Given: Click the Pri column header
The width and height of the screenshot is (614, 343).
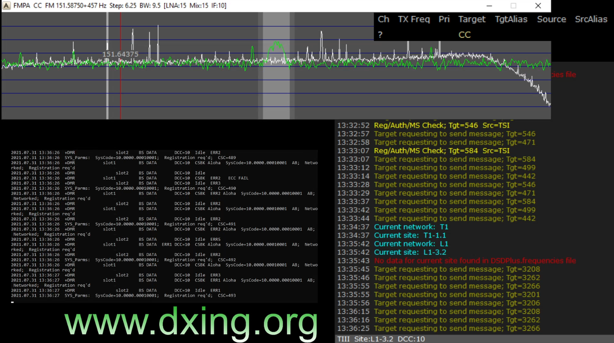Looking at the screenshot, I should point(444,19).
